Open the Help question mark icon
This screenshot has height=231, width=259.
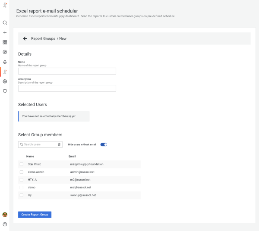point(5,224)
